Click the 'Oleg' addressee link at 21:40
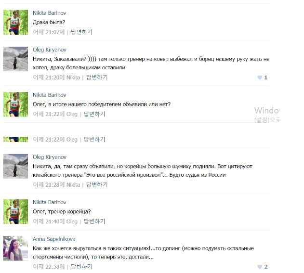 tap(72, 221)
